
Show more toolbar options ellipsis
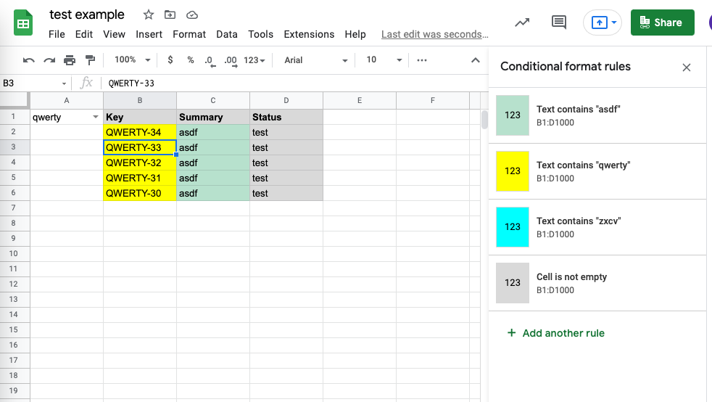pyautogui.click(x=422, y=60)
